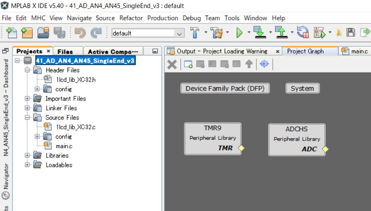Screen dimensions: 371x211
Task: Open the Tools menu
Action: click(x=232, y=18)
